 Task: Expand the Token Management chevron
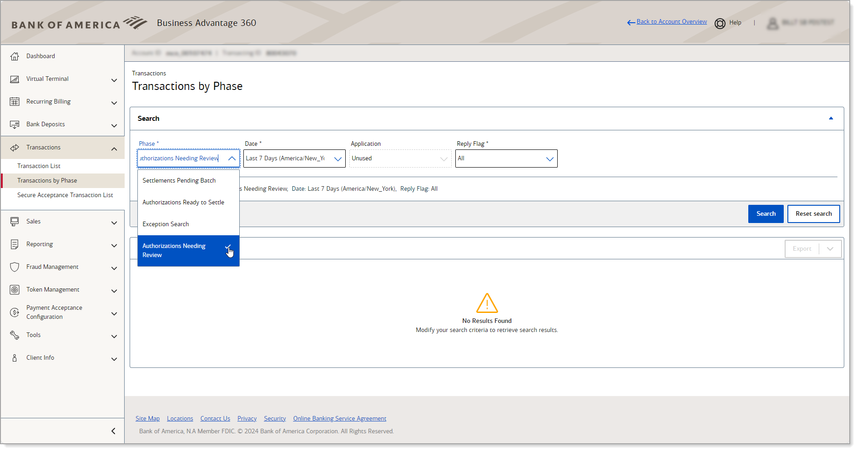pos(114,291)
